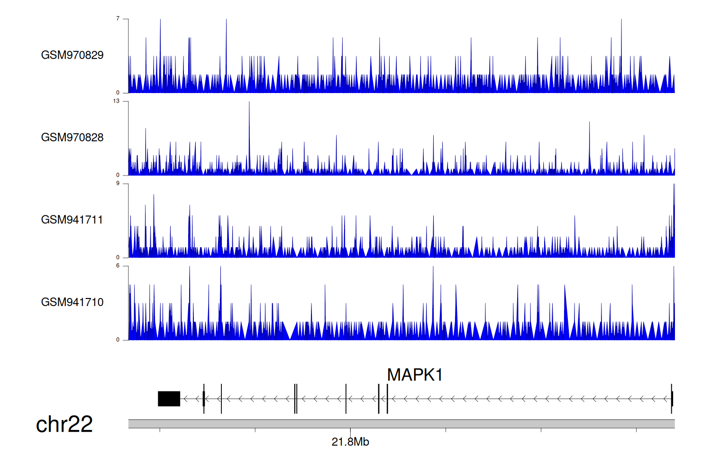Select the double exon bar left of 21.8Mb
The height and width of the screenshot is (465, 711).
click(296, 399)
